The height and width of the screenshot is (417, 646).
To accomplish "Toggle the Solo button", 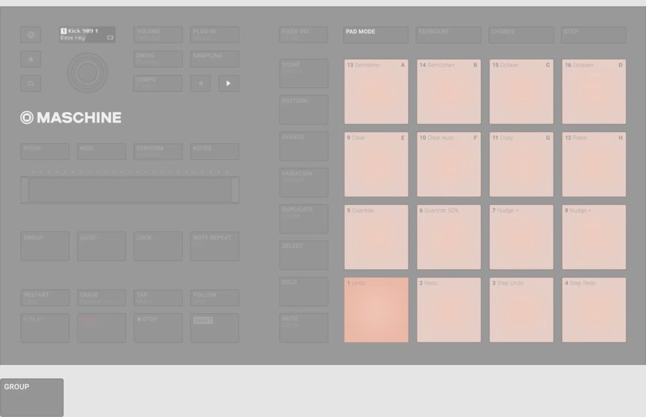I will point(304,291).
